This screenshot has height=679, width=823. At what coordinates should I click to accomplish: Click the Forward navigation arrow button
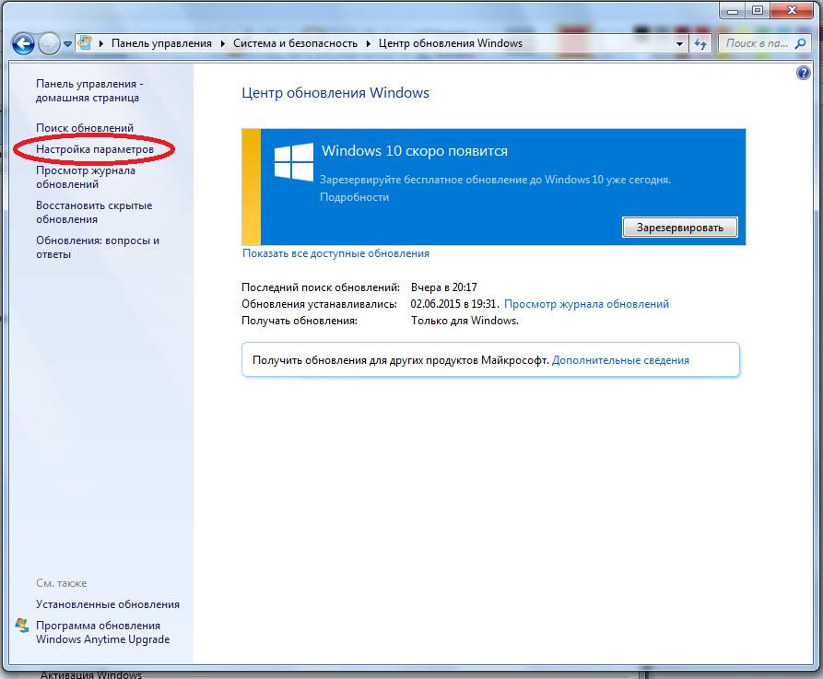click(49, 43)
